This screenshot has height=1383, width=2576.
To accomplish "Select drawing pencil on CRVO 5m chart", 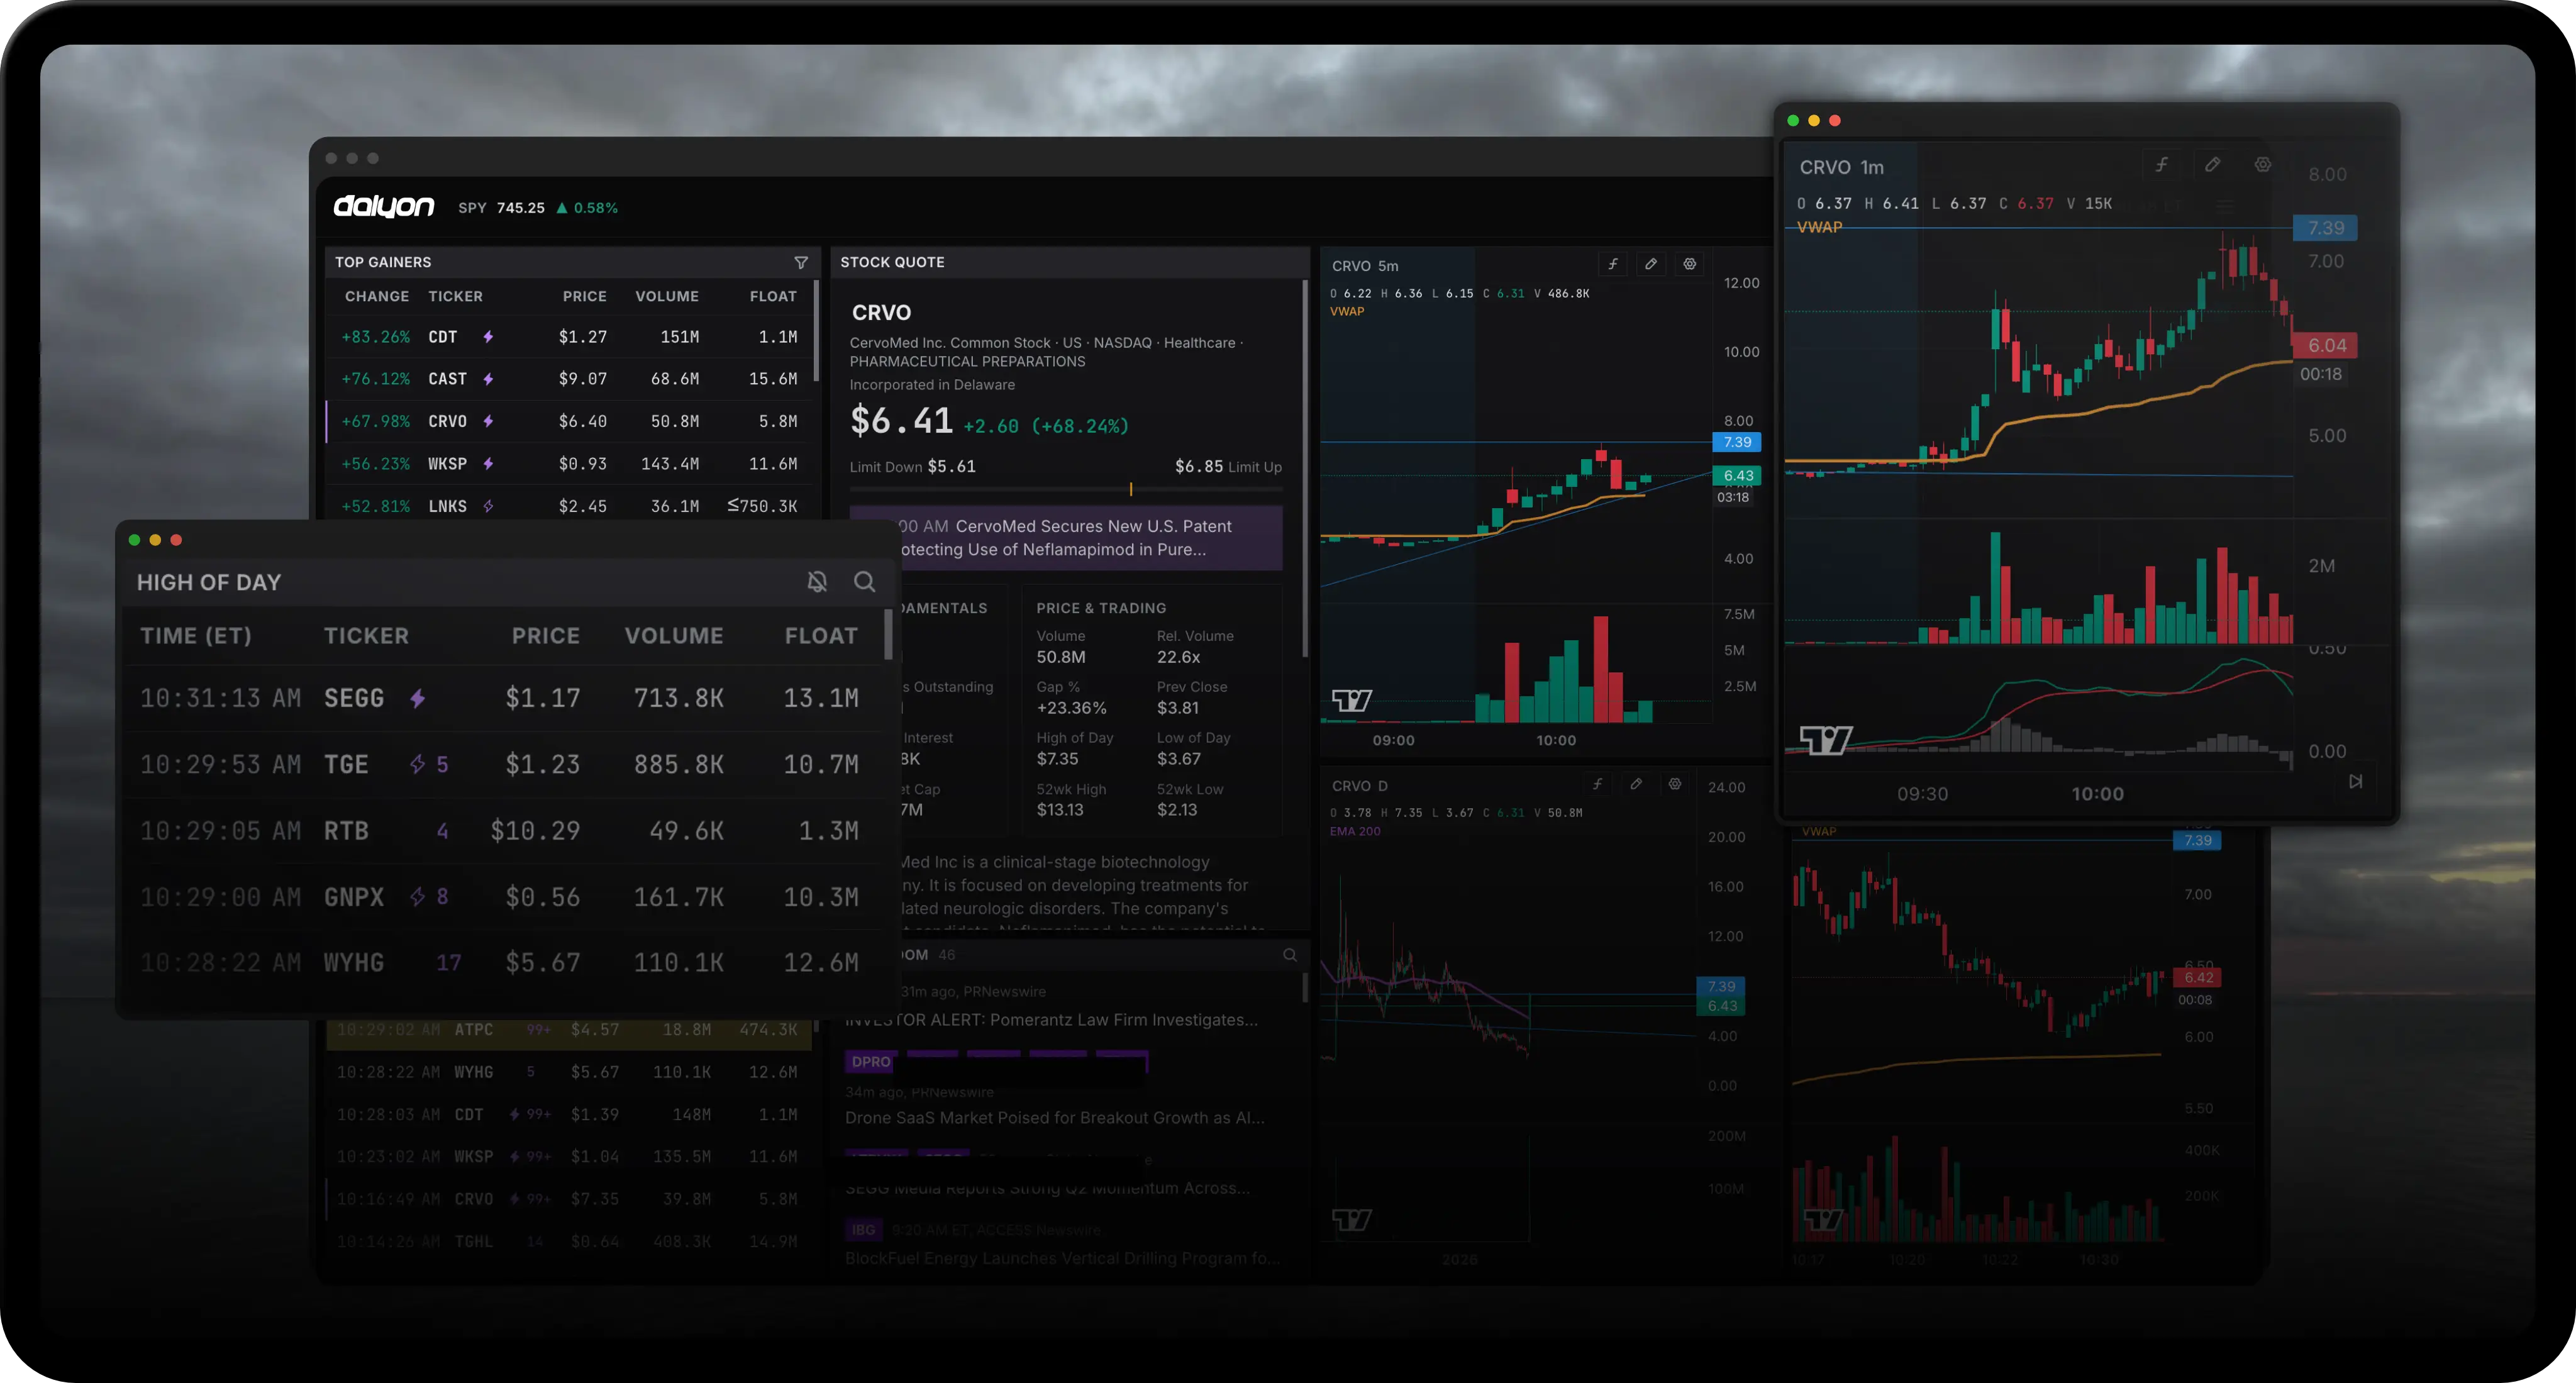I will pyautogui.click(x=1651, y=264).
